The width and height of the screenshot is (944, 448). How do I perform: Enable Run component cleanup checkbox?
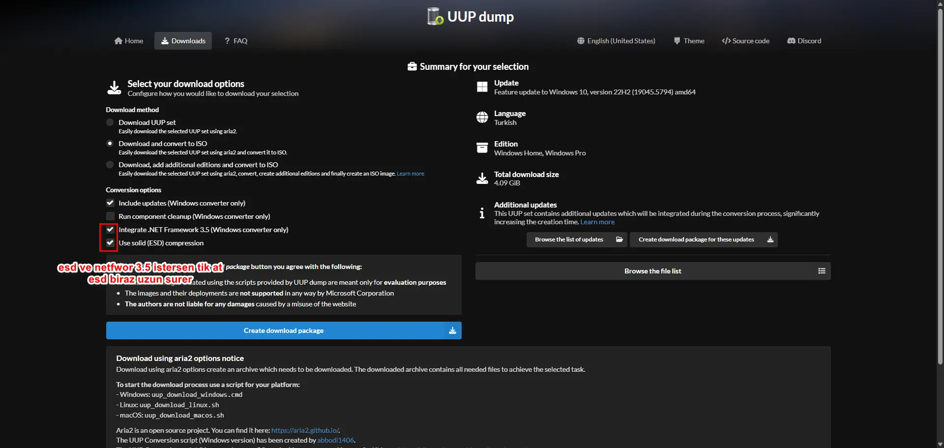pyautogui.click(x=110, y=216)
